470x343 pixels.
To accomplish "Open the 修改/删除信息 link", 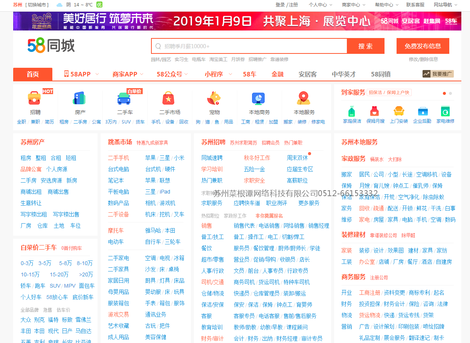I will coord(423,59).
